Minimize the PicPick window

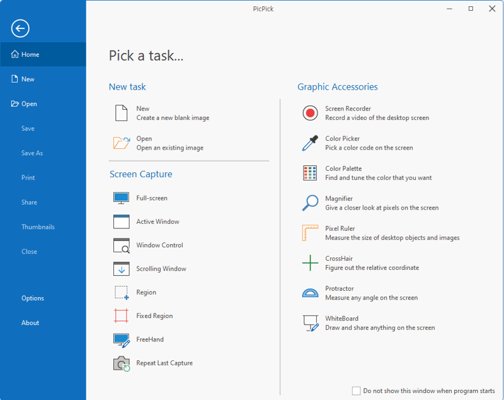coord(449,9)
